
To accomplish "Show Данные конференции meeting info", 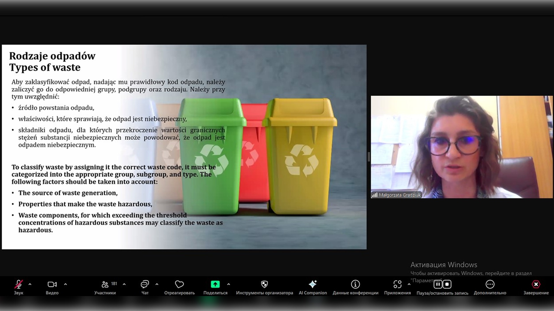I will [x=355, y=285].
